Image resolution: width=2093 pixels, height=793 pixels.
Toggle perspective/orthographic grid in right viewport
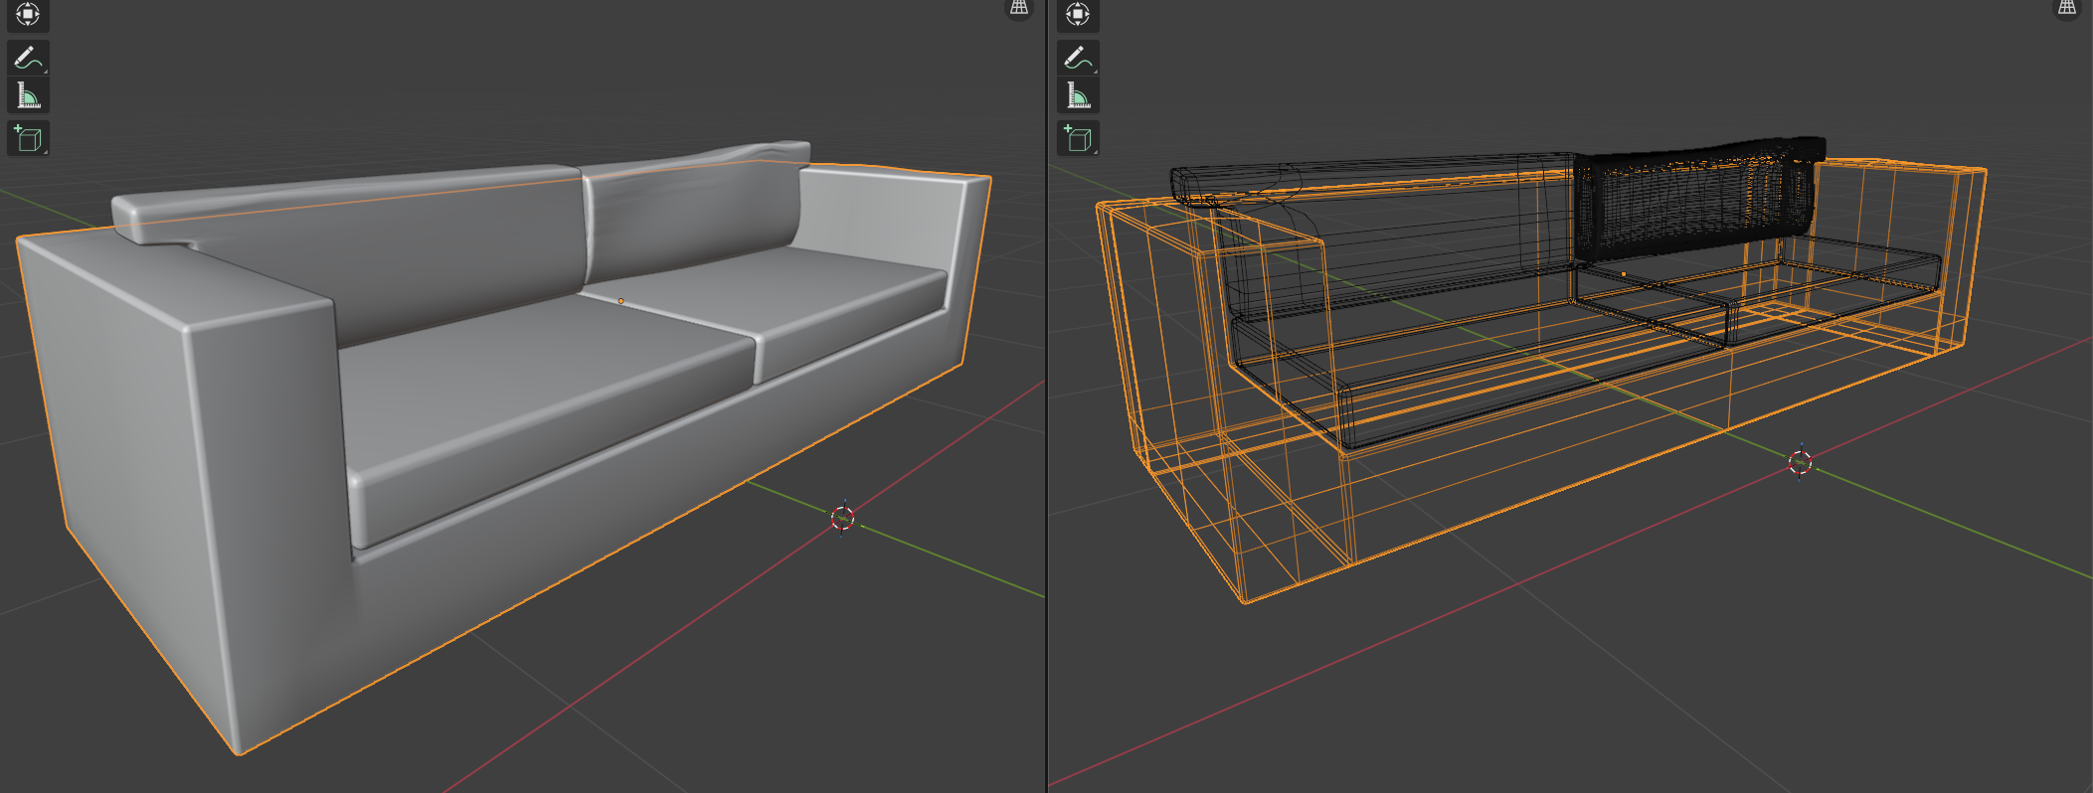click(2066, 9)
